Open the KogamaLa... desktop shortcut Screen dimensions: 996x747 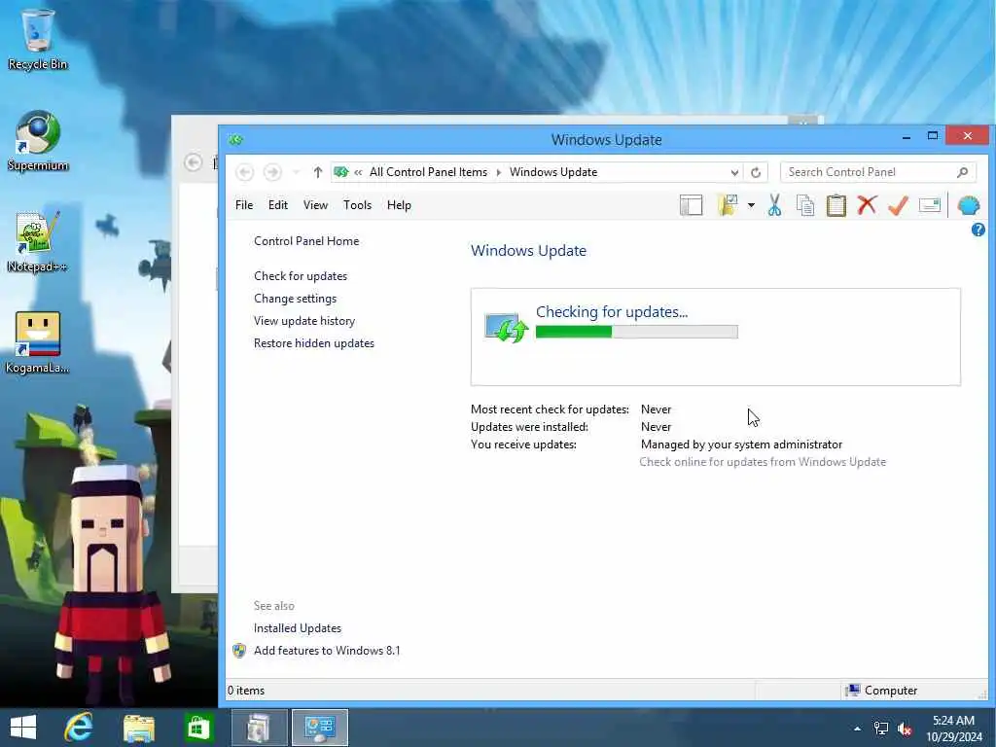click(x=38, y=342)
